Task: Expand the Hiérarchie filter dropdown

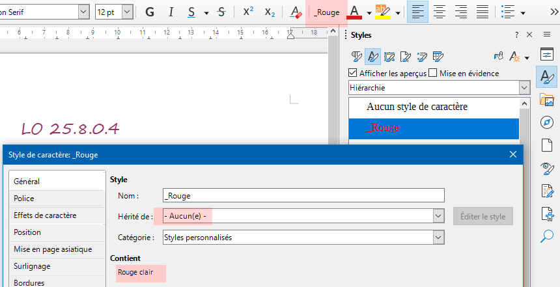Action: 524,87
